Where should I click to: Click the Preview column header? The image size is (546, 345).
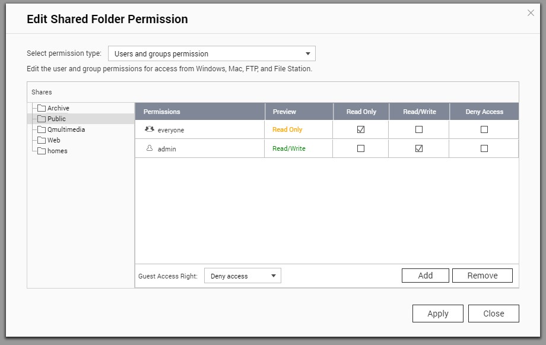coord(284,112)
